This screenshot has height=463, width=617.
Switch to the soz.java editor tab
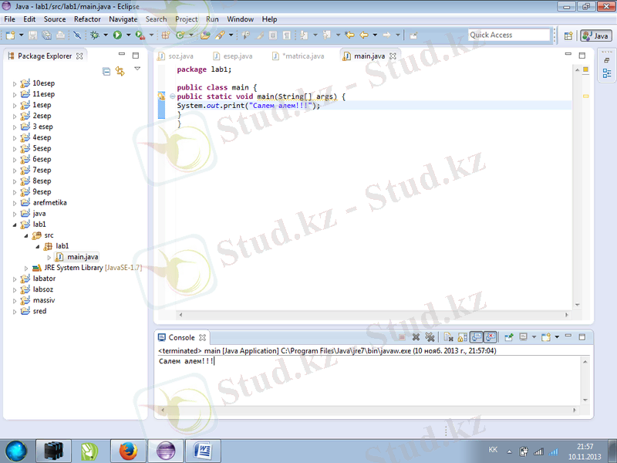pyautogui.click(x=176, y=56)
